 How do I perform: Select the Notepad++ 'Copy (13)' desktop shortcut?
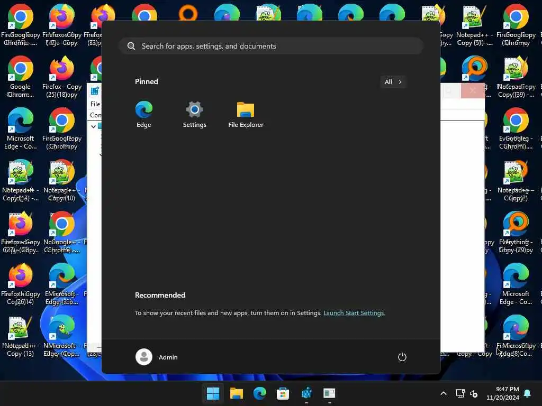[x=21, y=336]
